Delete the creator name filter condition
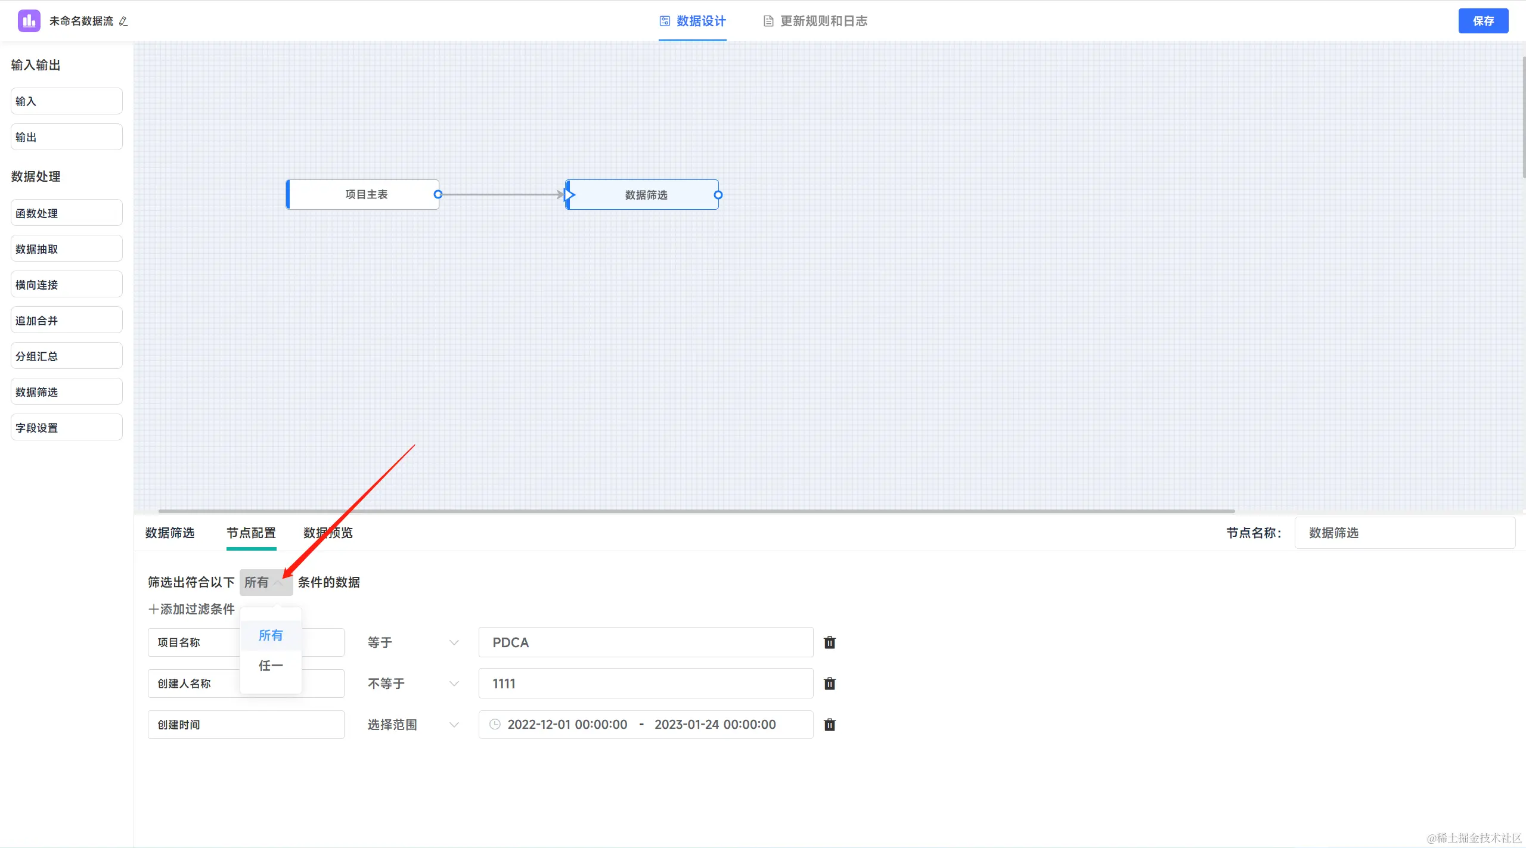Viewport: 1526px width, 848px height. 829,684
